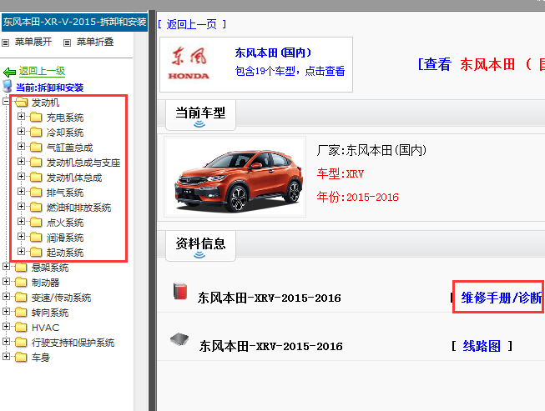Click the 转向系统 folder icon

21,312
